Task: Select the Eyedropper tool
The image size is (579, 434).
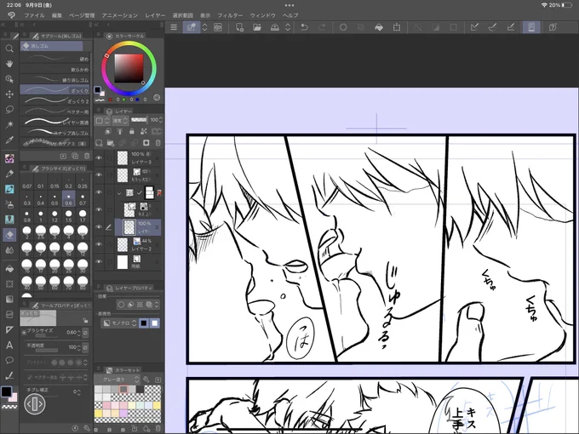Action: point(9,140)
